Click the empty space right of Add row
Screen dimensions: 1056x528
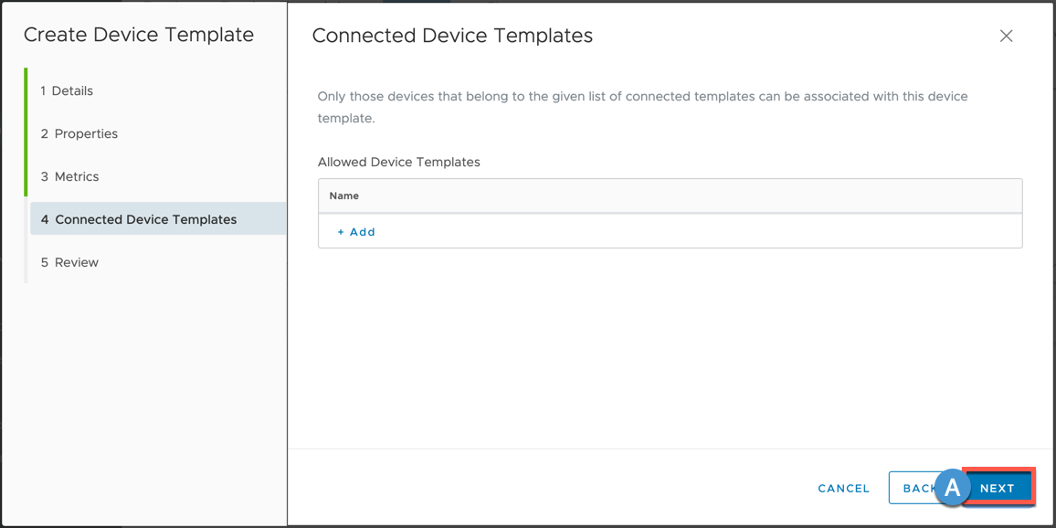[x=694, y=232]
